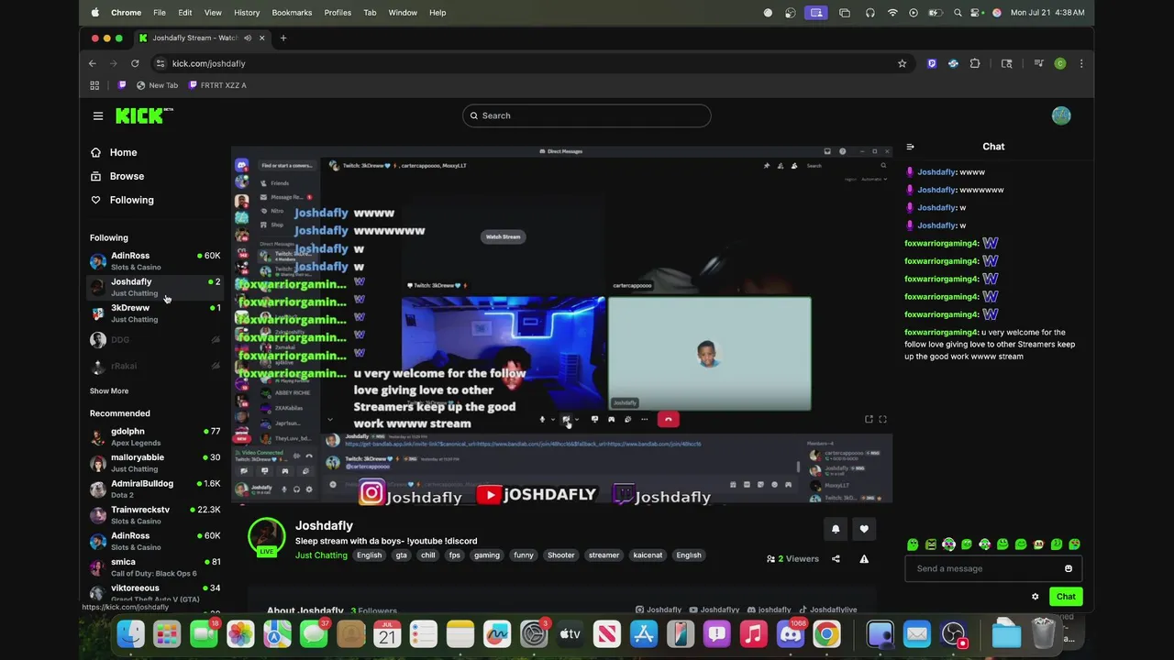Open FRTRT XZZ A bookmark
This screenshot has width=1174, height=660.
tap(217, 85)
